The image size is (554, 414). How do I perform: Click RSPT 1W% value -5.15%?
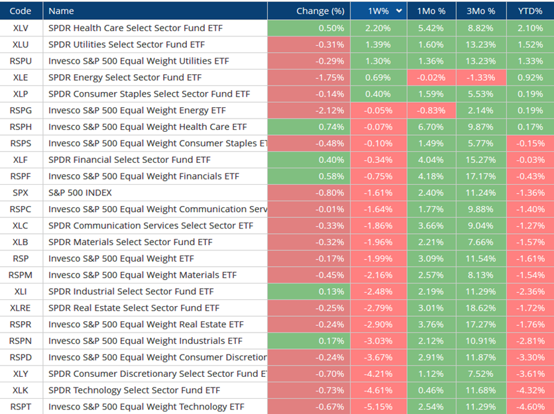click(x=378, y=407)
